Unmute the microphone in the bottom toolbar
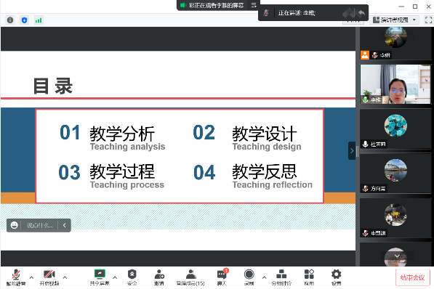Image resolution: width=434 pixels, height=289 pixels. pos(16,277)
